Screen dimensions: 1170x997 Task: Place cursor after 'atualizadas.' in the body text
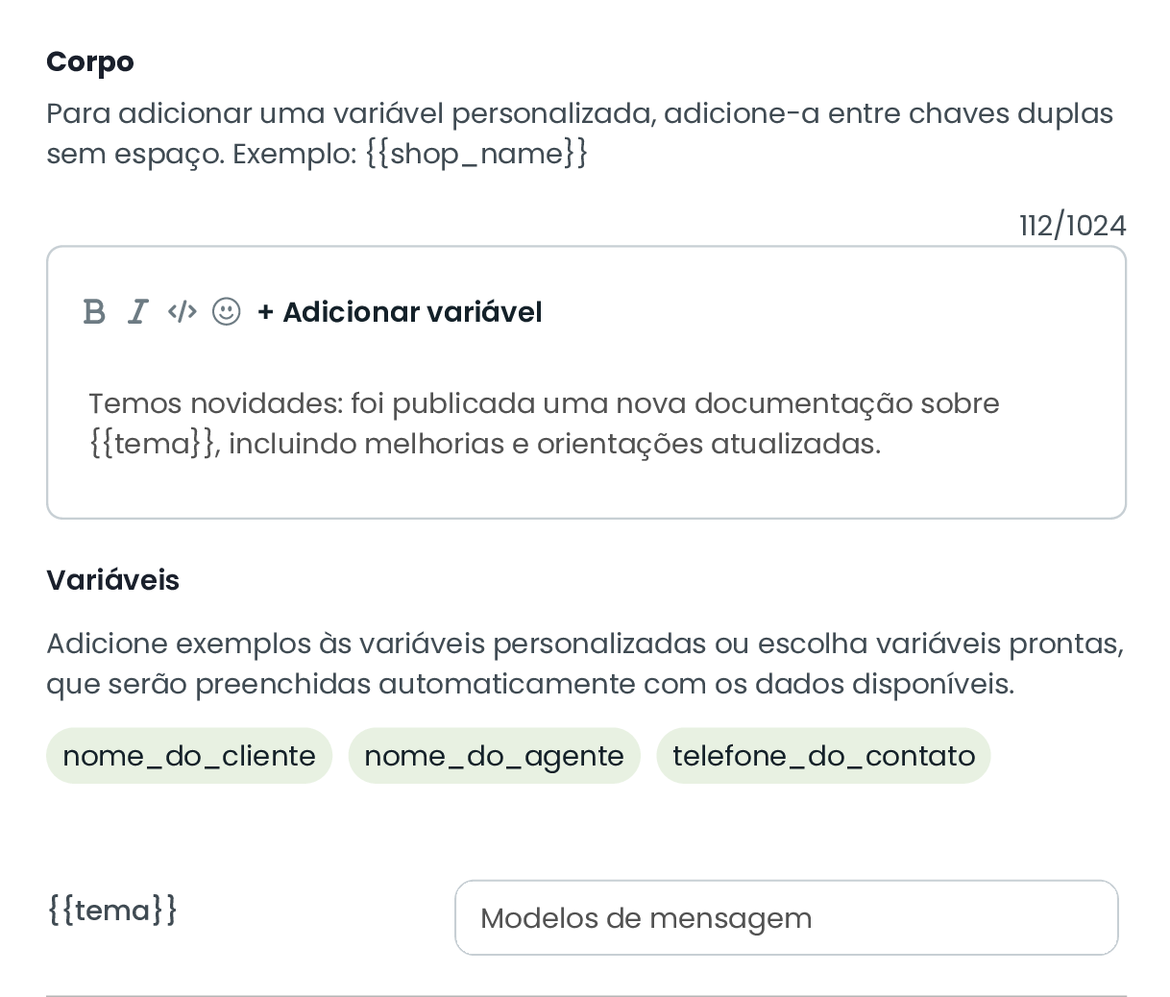[x=881, y=444]
